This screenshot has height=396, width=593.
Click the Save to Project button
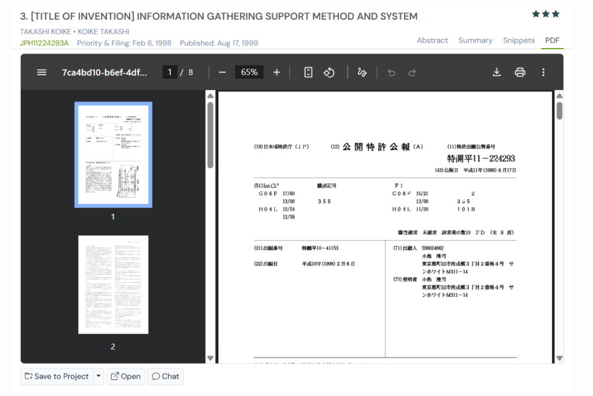point(57,376)
